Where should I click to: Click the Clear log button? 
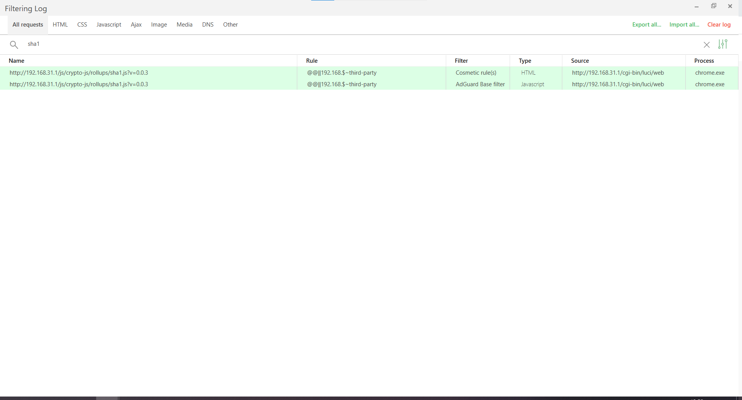[x=719, y=24]
